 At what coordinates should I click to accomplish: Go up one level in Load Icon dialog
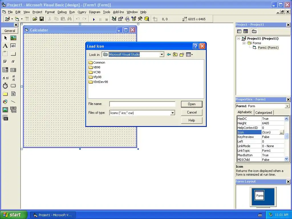click(175, 54)
